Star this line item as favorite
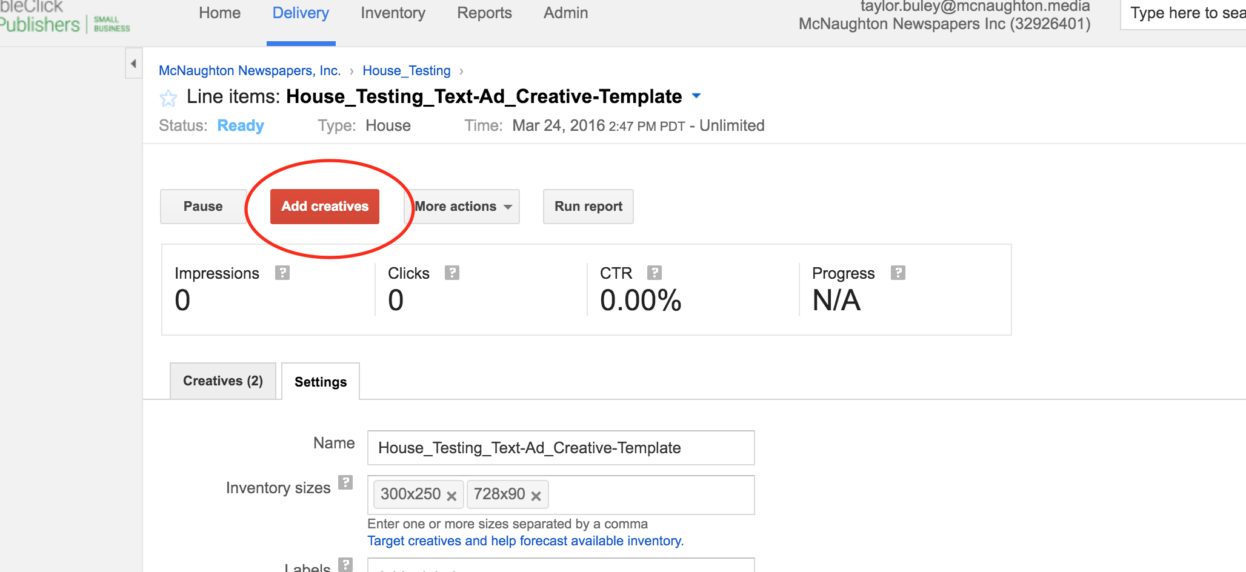This screenshot has height=572, width=1246. point(168,98)
